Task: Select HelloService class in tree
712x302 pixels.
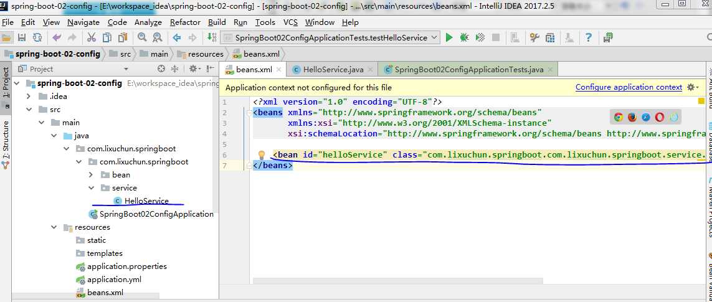Action: (146, 201)
